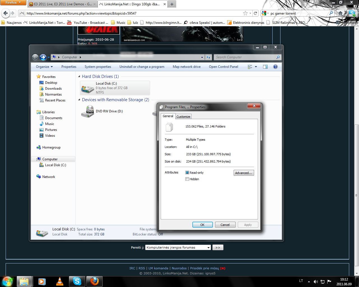Toggle the Read-only attribute checkbox
Image resolution: width=359 pixels, height=287 pixels.
(x=187, y=173)
